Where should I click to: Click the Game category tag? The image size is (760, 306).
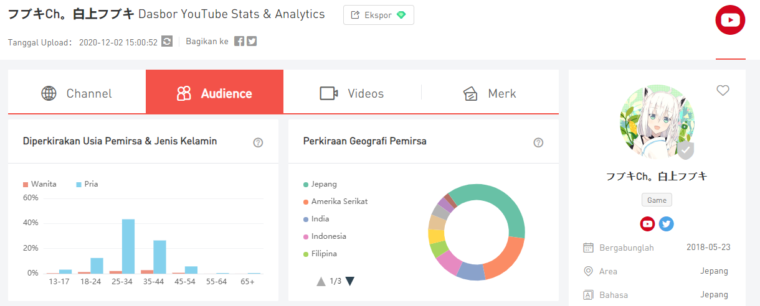[x=657, y=200]
